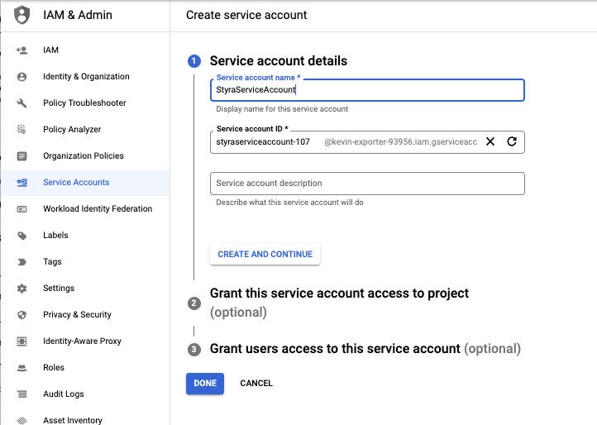Select Service Accounts in sidebar
597x425 pixels.
[85, 183]
